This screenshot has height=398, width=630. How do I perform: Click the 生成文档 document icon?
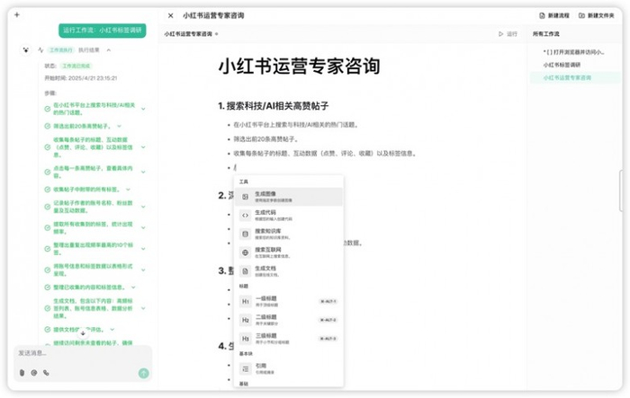[245, 271]
